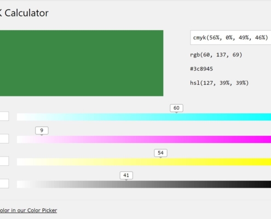Select the hsl(127, 39%, 39%) value text
Image resolution: width=271 pixels, height=219 pixels.
tap(220, 83)
